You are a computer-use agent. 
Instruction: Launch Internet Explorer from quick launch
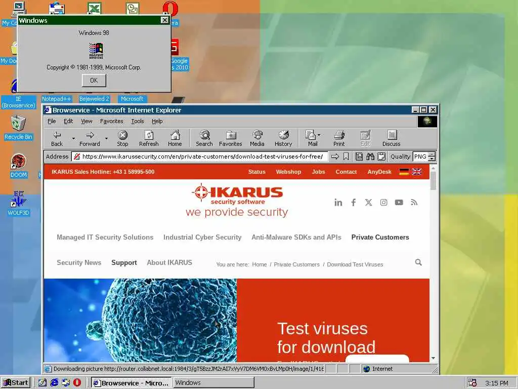pos(54,382)
